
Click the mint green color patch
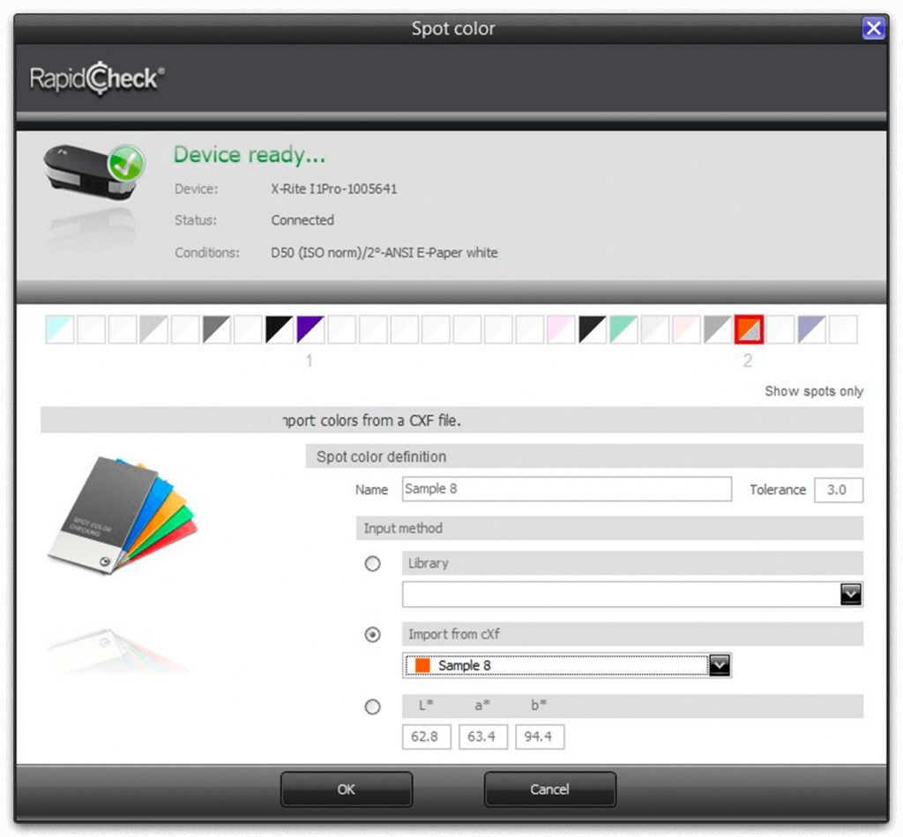click(x=624, y=330)
